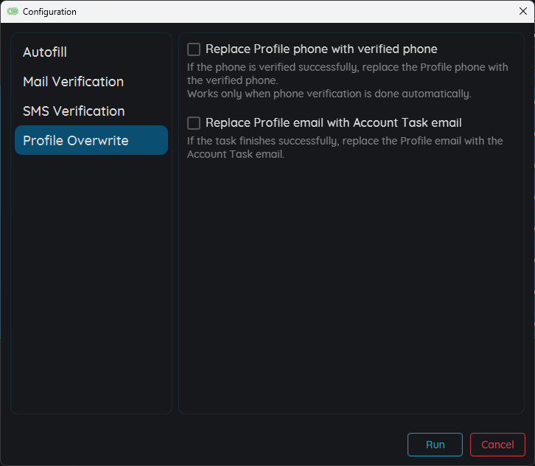Tick the Replace Profile email checkbox box
Screen dimensions: 535x466
[x=194, y=123]
